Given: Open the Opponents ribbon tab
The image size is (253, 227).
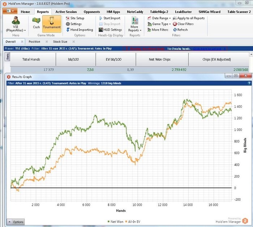Looking at the screenshot, I should pos(92,12).
